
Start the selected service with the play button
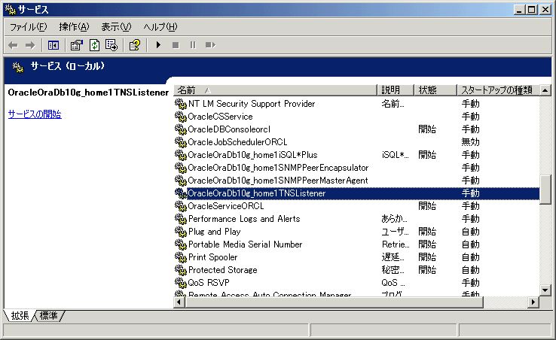(x=158, y=45)
